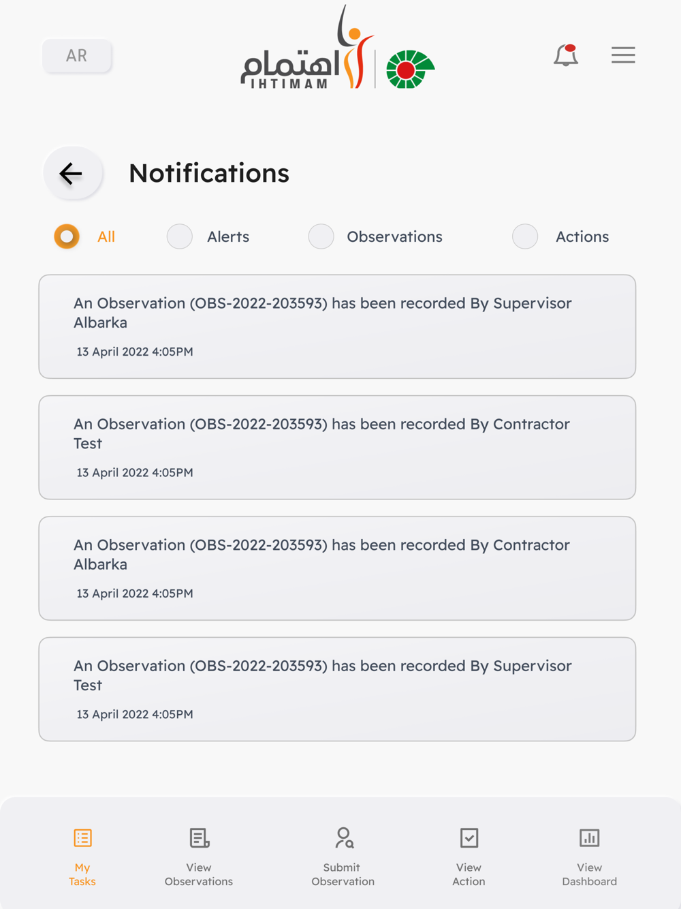Open Contractor Test observation notification
The width and height of the screenshot is (681, 909).
[337, 447]
